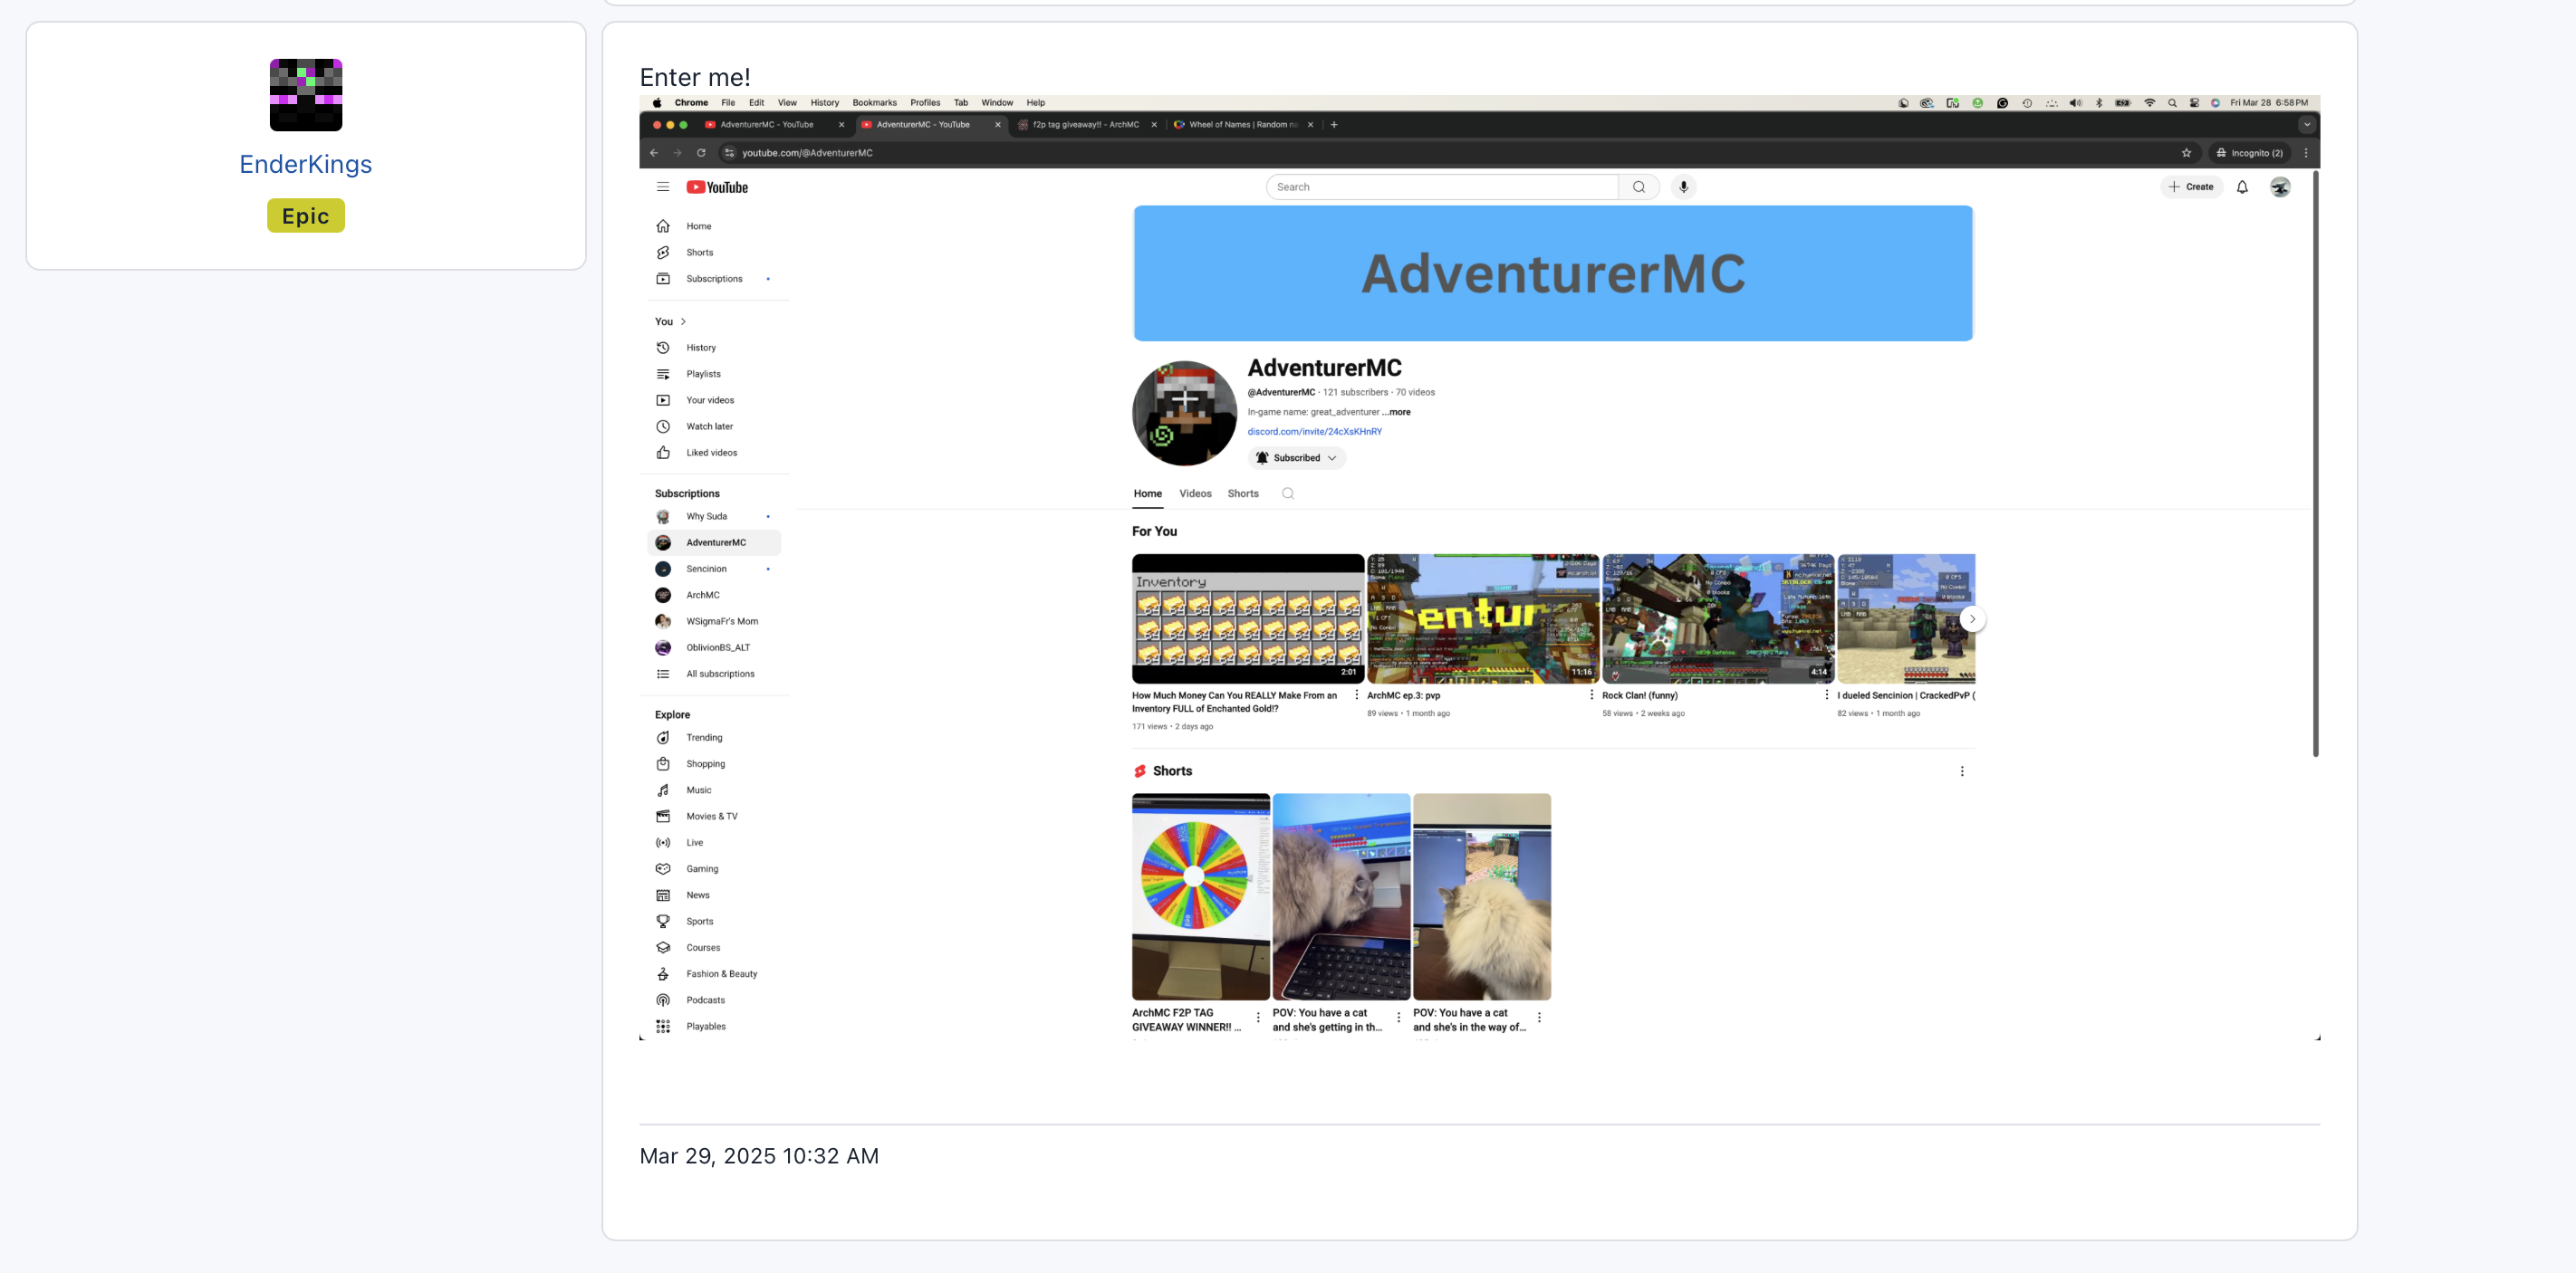
Task: Show next For You videos arrow
Action: (1972, 618)
